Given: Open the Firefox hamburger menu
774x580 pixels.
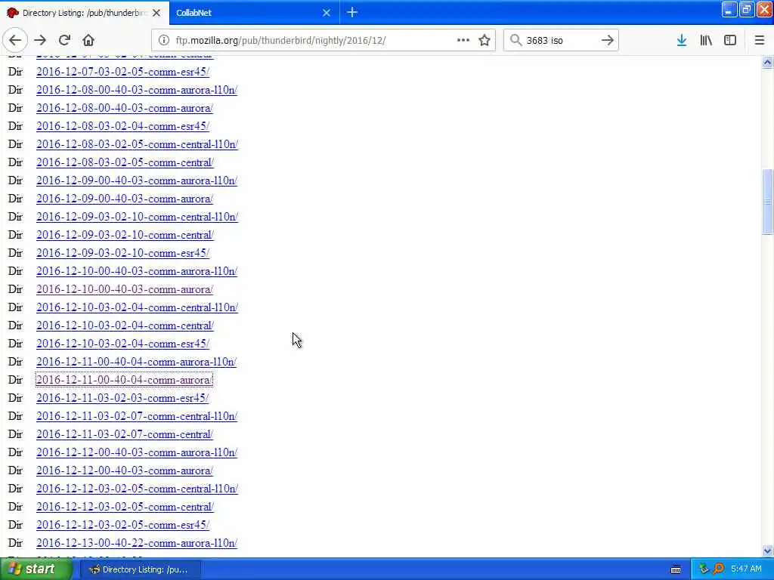Looking at the screenshot, I should (760, 40).
